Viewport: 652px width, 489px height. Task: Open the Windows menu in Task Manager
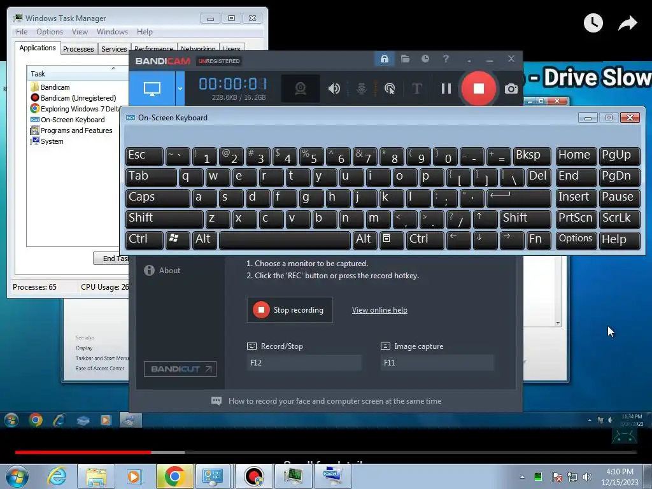tap(112, 32)
